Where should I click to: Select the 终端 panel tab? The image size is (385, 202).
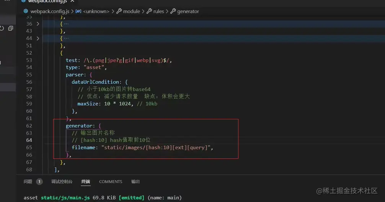pyautogui.click(x=86, y=182)
